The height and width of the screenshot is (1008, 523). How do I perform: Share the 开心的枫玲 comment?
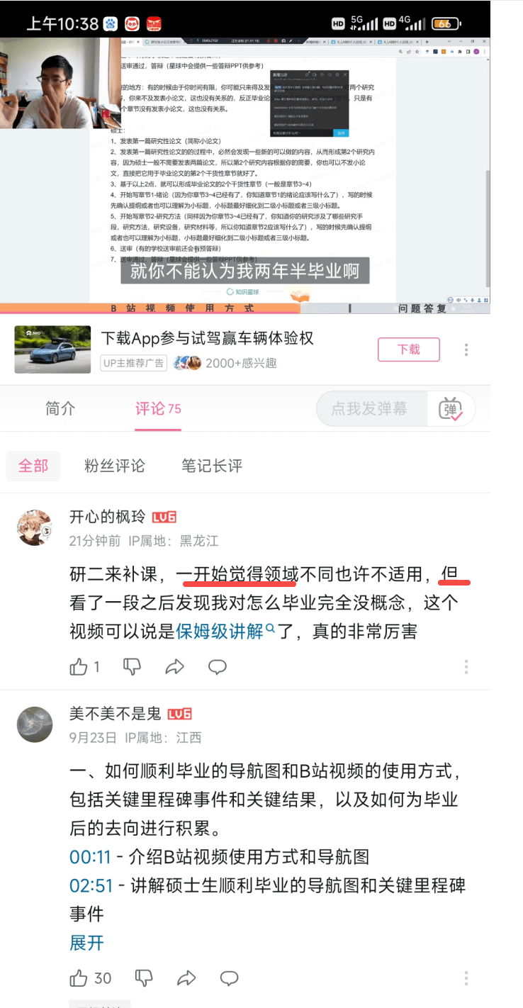pyautogui.click(x=174, y=666)
